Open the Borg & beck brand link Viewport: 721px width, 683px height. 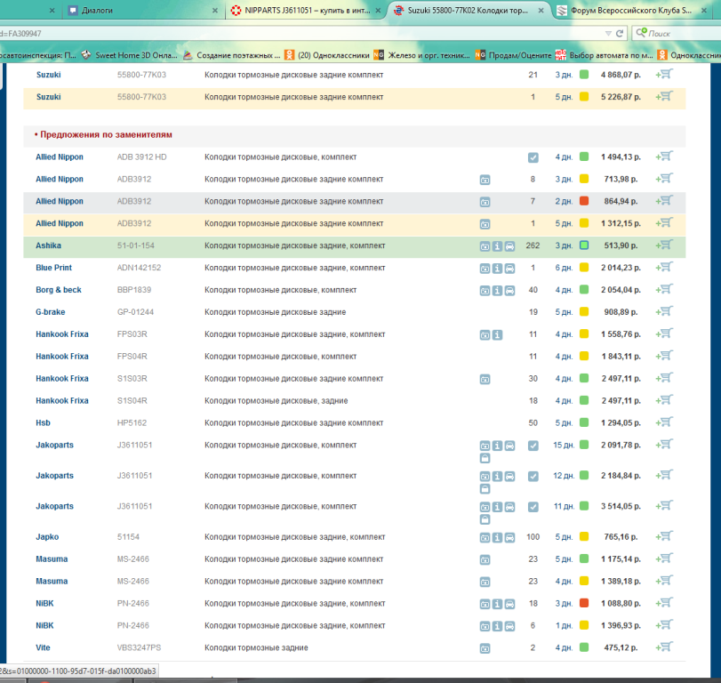coord(59,290)
